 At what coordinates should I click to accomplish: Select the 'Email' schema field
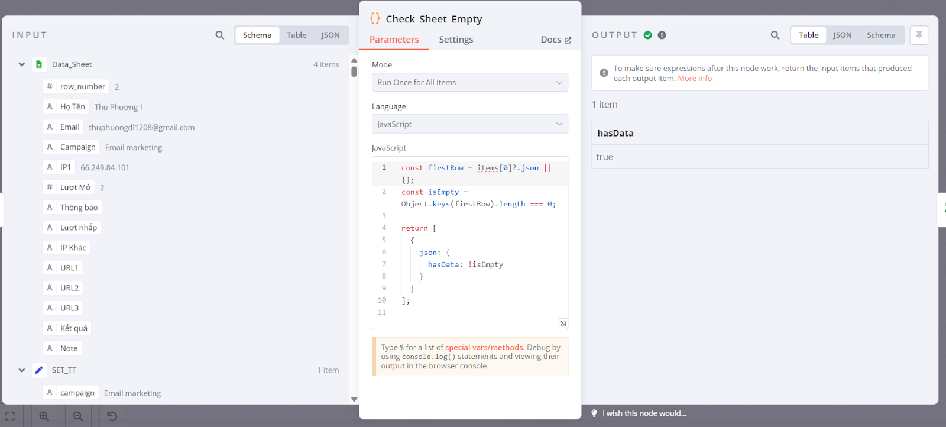(63, 127)
